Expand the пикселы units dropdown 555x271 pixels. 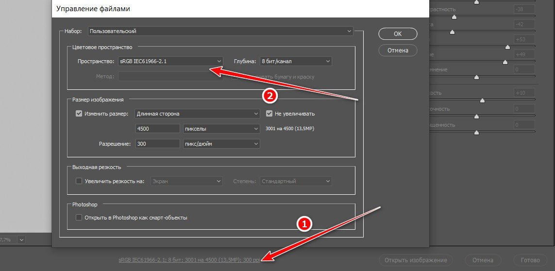tap(221, 129)
